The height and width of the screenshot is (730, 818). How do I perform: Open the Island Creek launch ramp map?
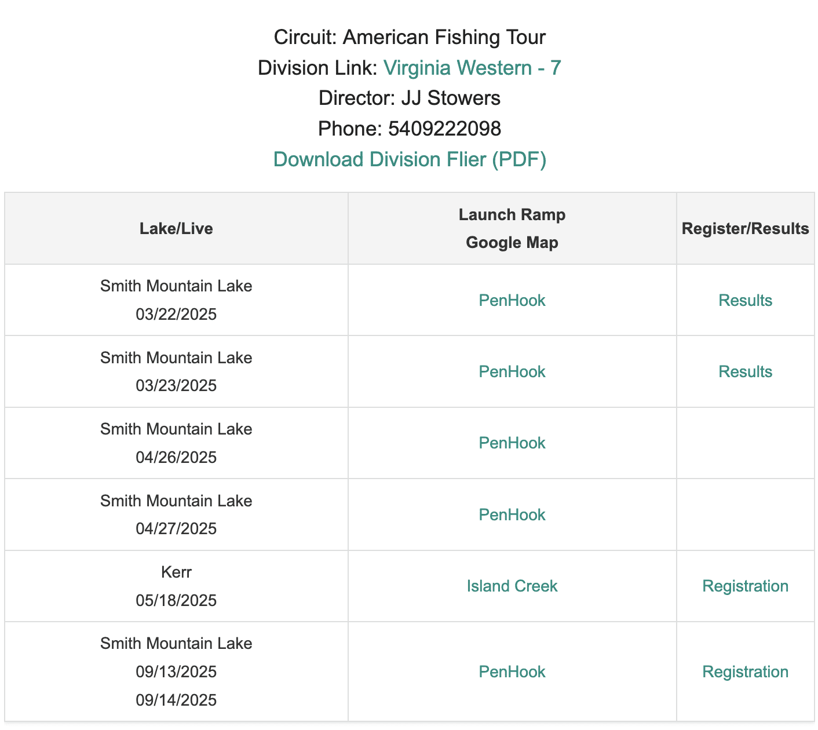click(512, 586)
